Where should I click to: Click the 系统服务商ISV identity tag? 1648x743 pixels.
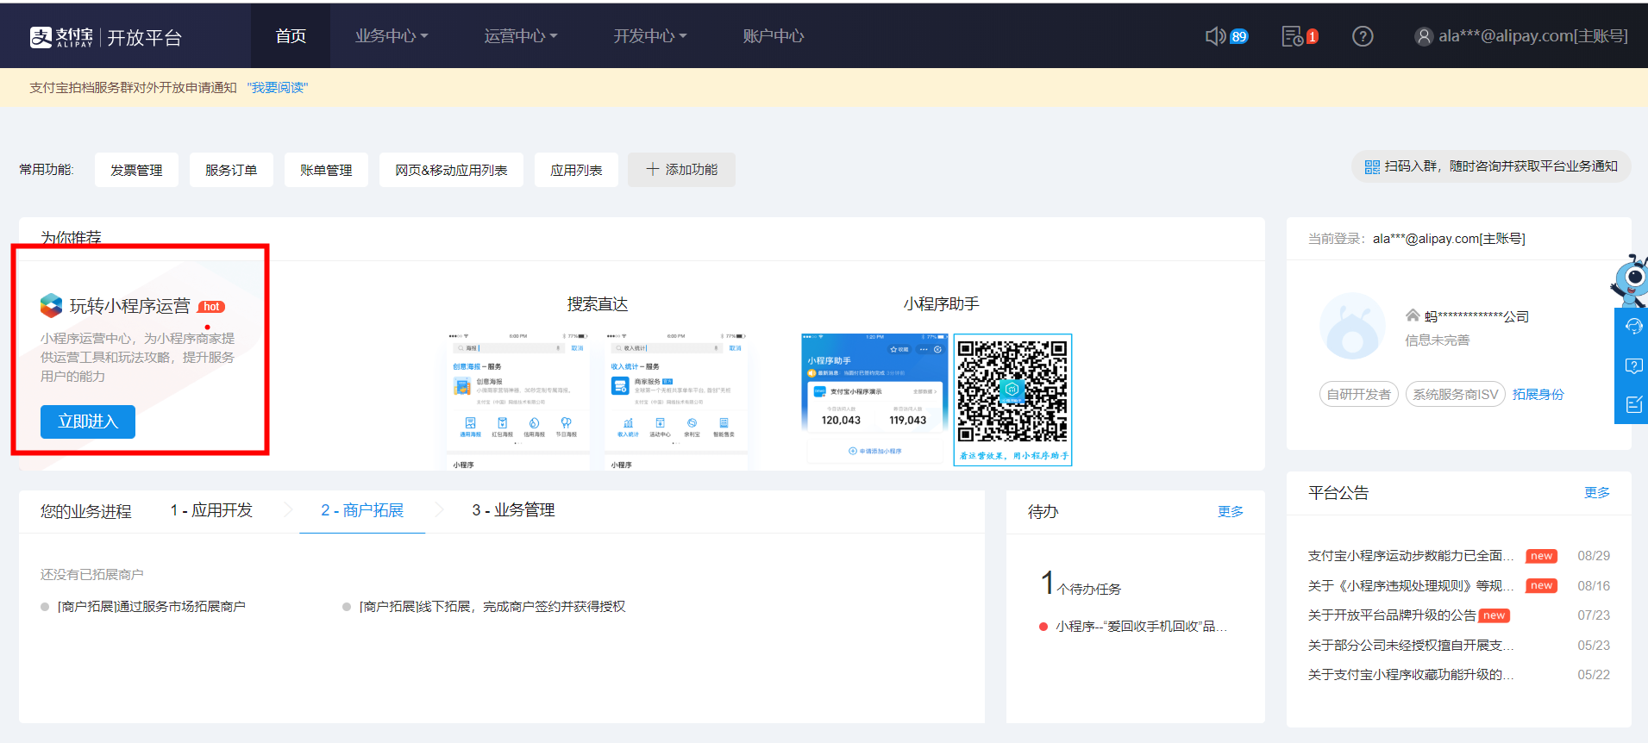click(1455, 394)
